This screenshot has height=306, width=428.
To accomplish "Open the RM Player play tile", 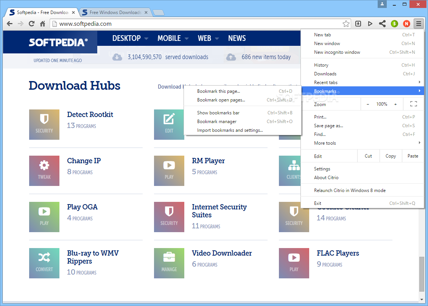I will coord(169,171).
